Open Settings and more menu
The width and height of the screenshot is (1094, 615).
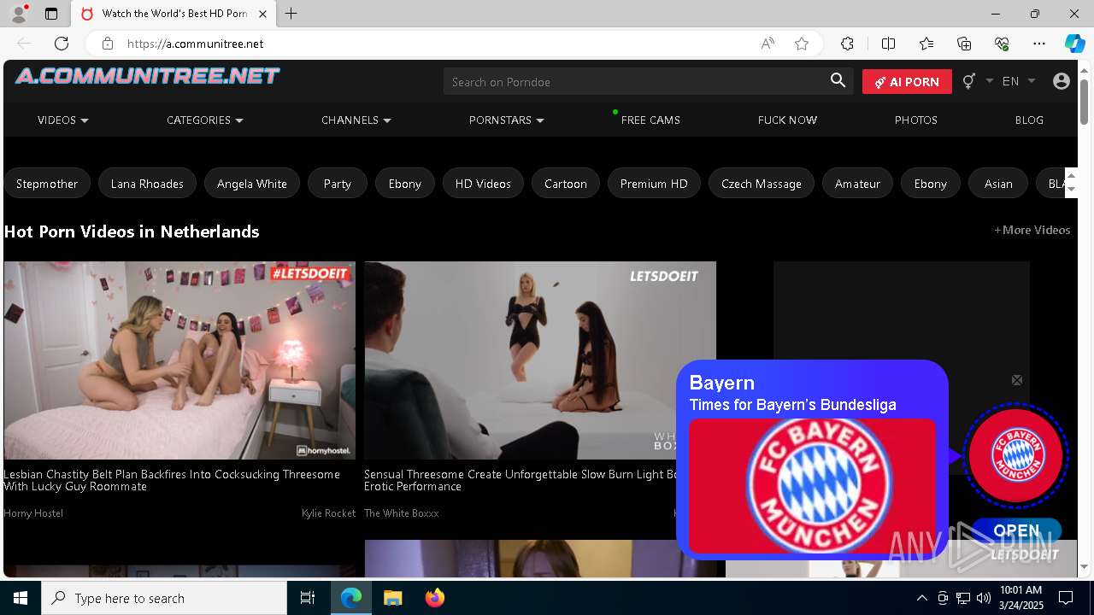tap(1039, 44)
